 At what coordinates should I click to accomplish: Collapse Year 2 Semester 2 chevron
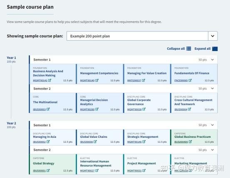pos(213,150)
